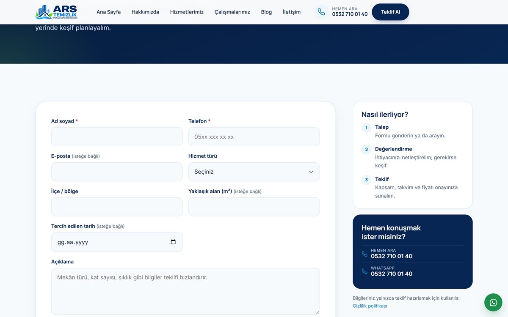Image resolution: width=508 pixels, height=317 pixels.
Task: Open Gizlilik politikası link
Action: coord(370,306)
